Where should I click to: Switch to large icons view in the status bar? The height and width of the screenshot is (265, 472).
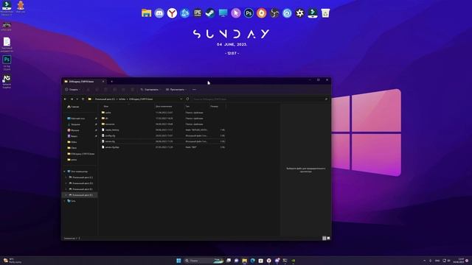pos(328,239)
